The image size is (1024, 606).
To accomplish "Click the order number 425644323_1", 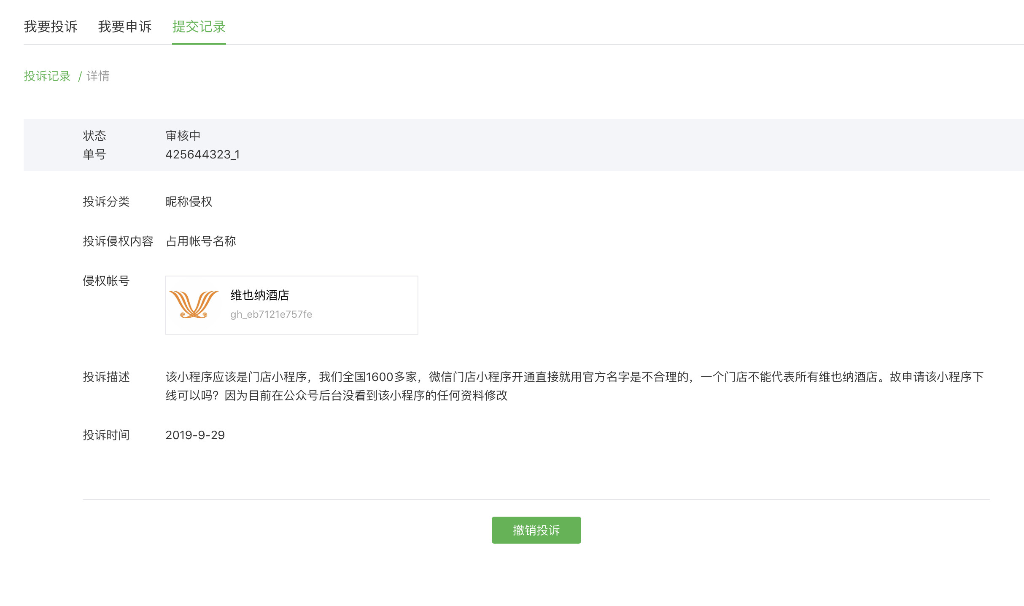I will point(202,154).
